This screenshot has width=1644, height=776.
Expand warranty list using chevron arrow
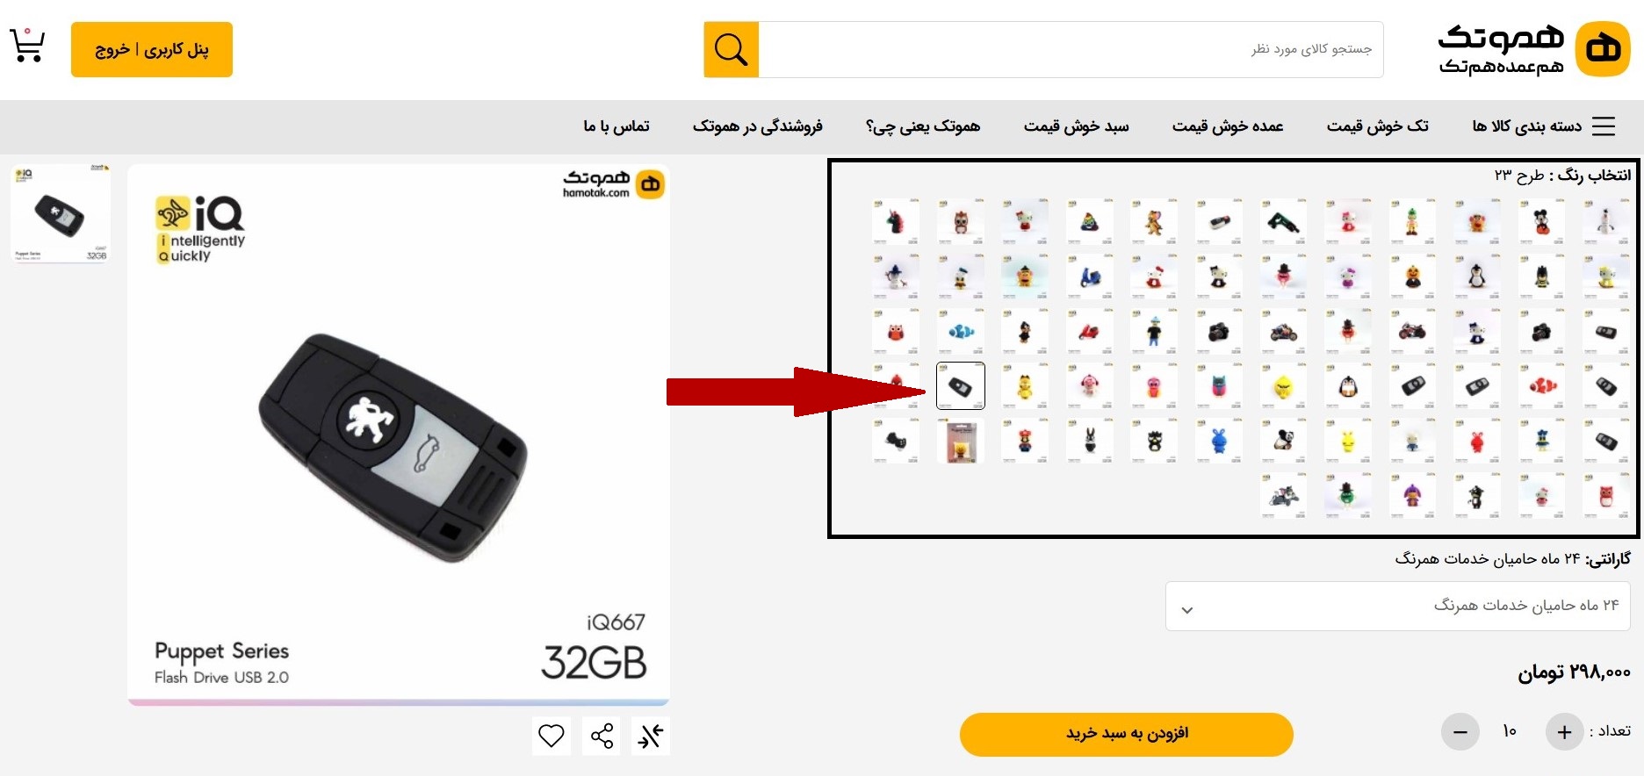tap(1187, 610)
